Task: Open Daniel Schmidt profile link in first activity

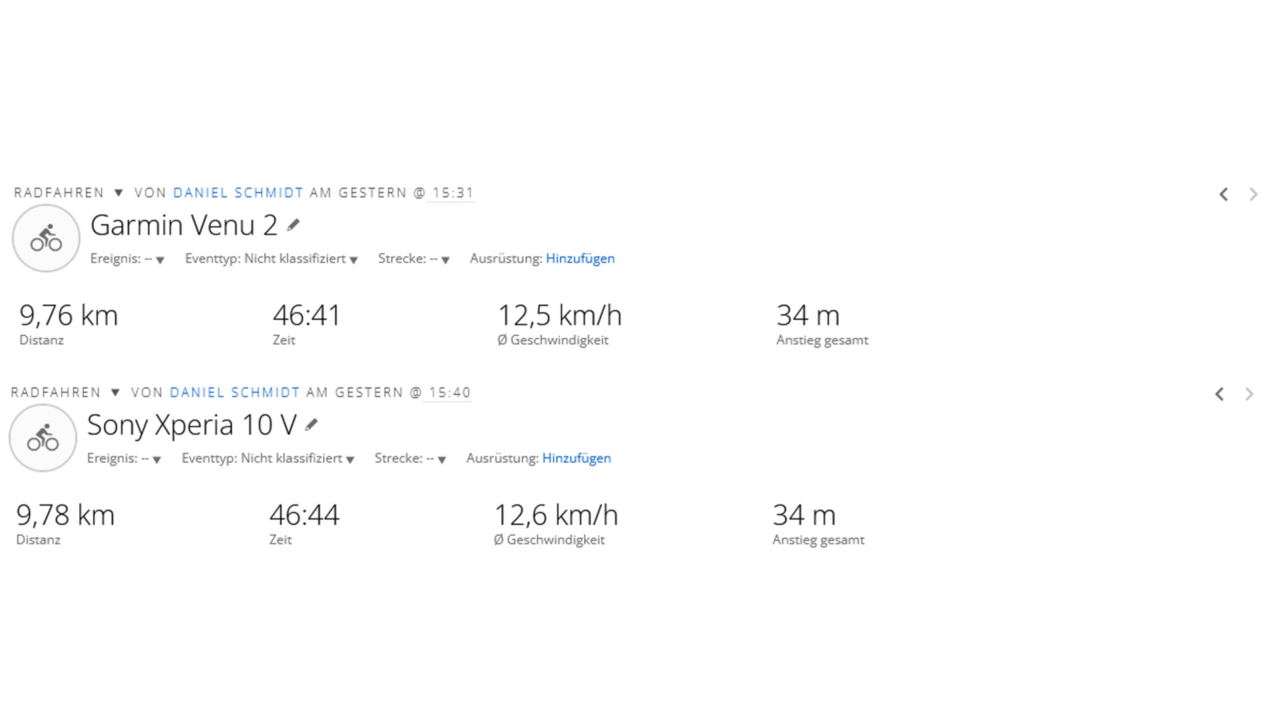Action: (238, 193)
